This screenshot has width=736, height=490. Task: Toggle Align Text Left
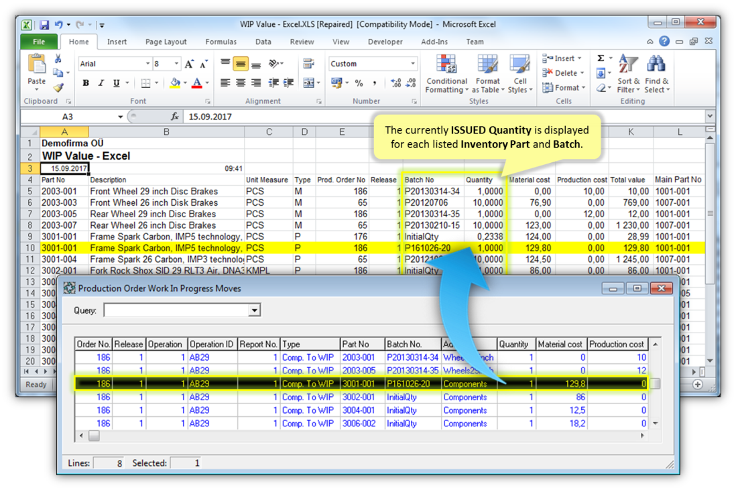pos(225,83)
